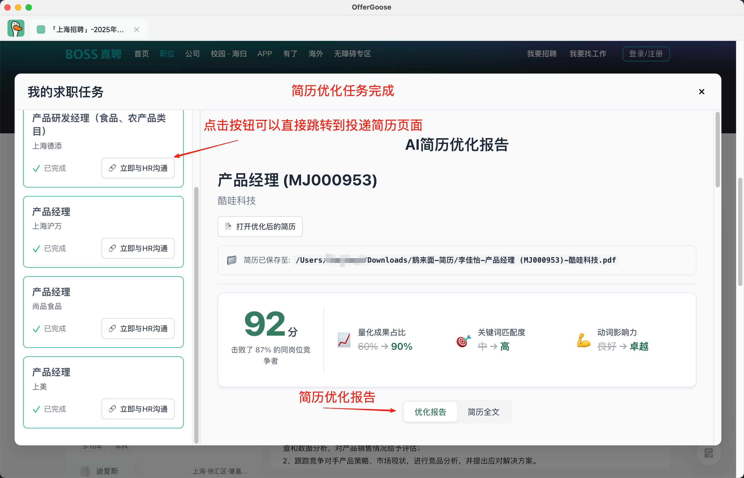The height and width of the screenshot is (478, 744).
Task: Click the OfferGoose goose logo icon
Action: click(16, 29)
